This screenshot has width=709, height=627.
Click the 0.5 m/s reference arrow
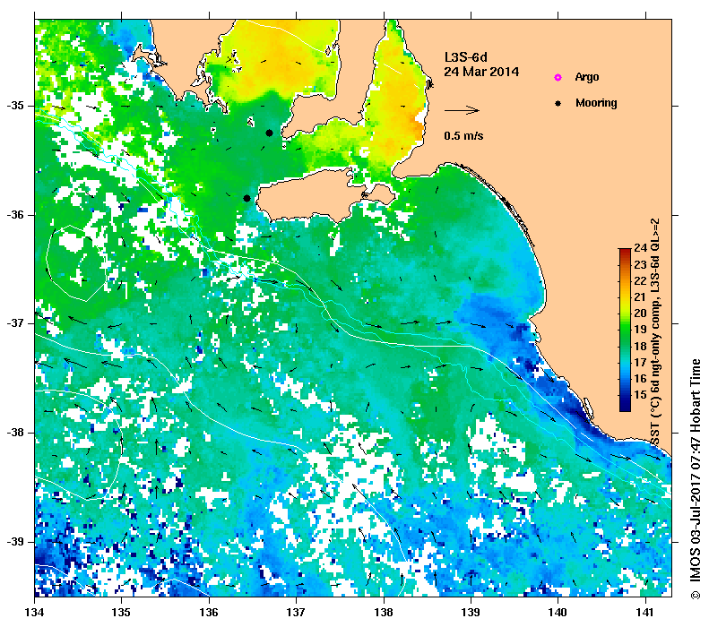point(462,110)
